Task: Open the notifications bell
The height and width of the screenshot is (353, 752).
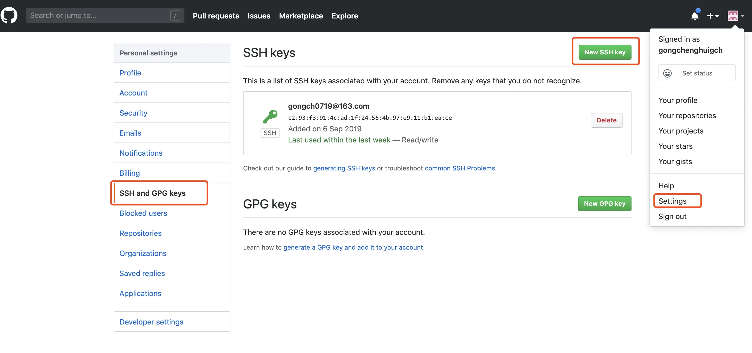Action: (x=695, y=16)
